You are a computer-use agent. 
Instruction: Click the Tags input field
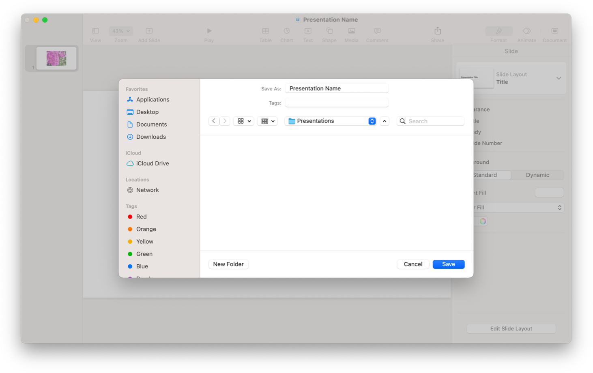[x=337, y=103]
